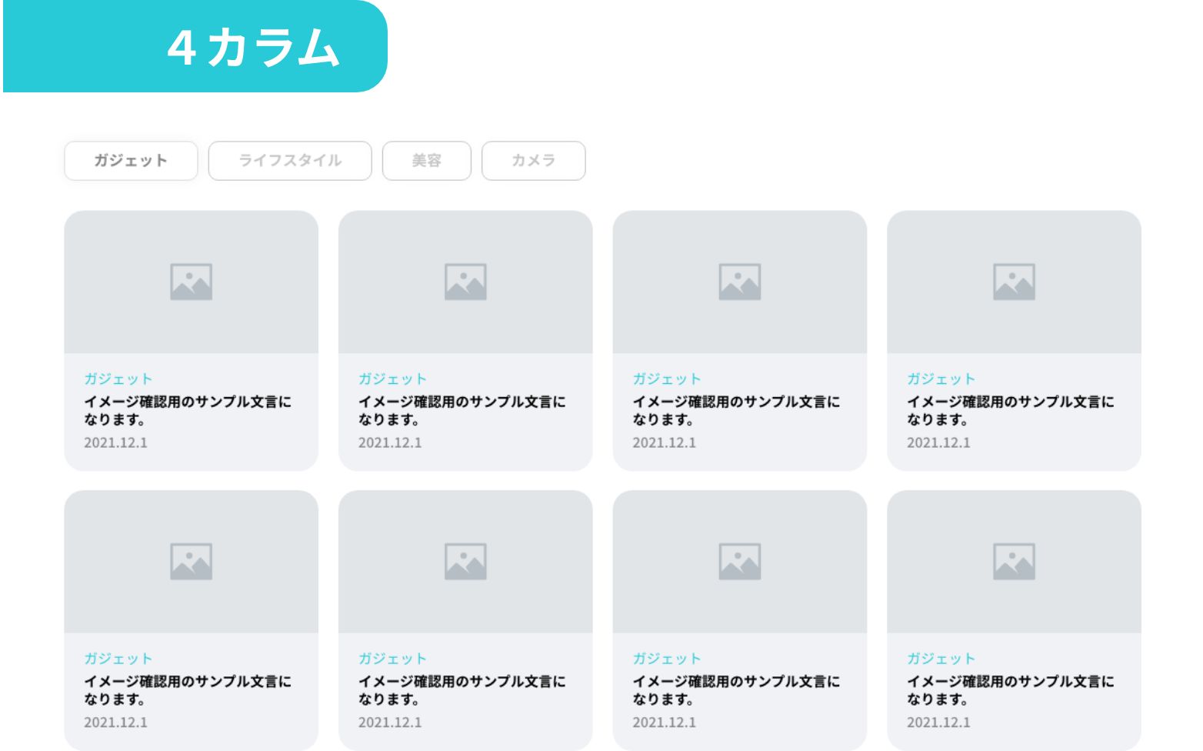
Task: Select the カメラ category tab
Action: (533, 160)
